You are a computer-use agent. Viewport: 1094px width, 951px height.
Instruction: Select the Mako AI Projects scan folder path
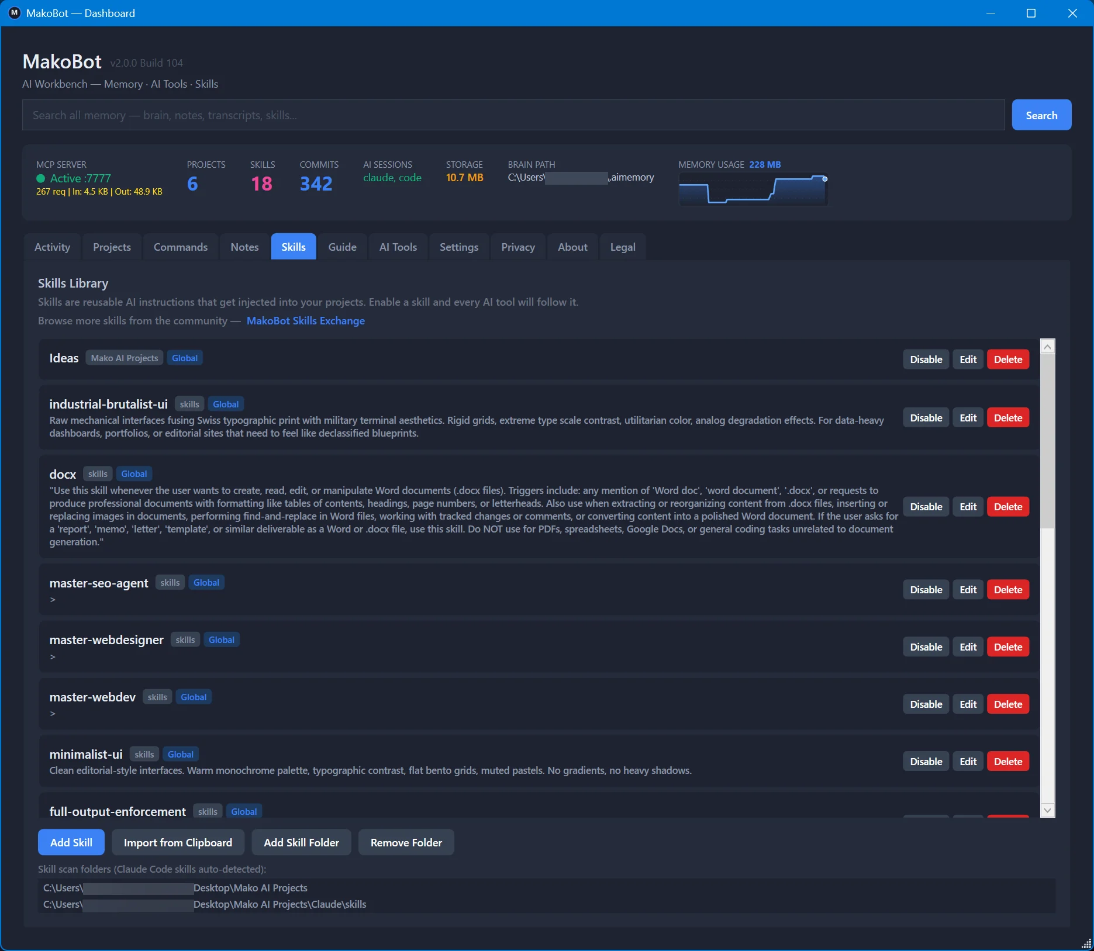(x=175, y=888)
